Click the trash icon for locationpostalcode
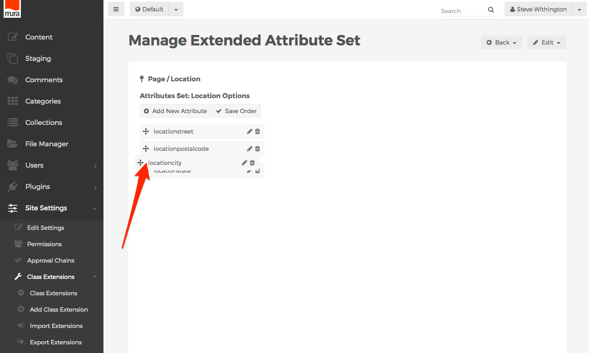 [x=257, y=149]
